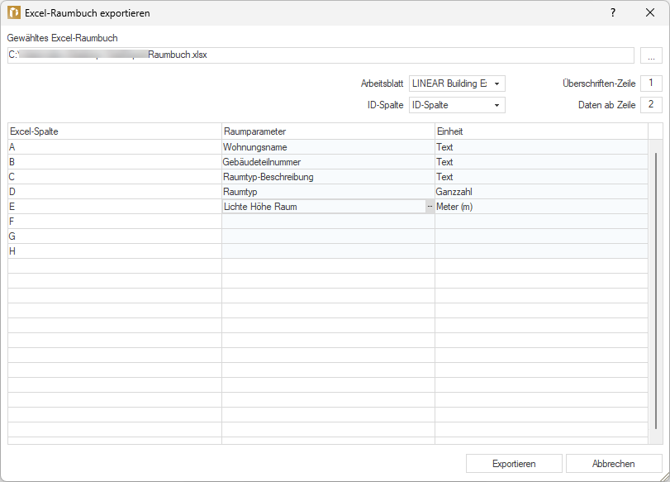Select Excel column B row

[115, 162]
